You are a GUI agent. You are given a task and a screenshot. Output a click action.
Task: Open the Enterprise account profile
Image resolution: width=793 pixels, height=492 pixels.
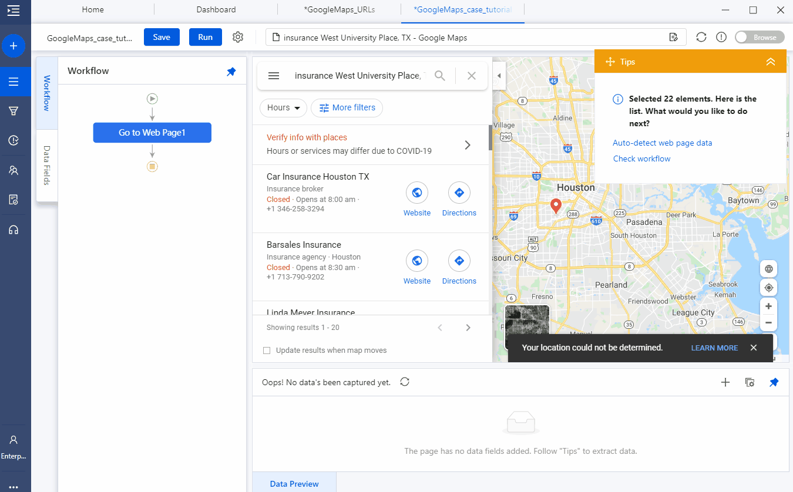(x=14, y=447)
